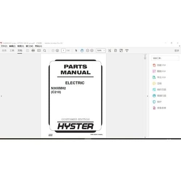Open the 视图(V) menu
This screenshot has width=181, height=181.
click(x=21, y=46)
